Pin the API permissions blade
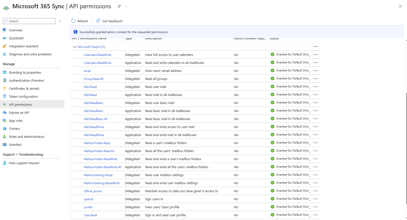Image resolution: width=407 pixels, height=220 pixels. 119,6
